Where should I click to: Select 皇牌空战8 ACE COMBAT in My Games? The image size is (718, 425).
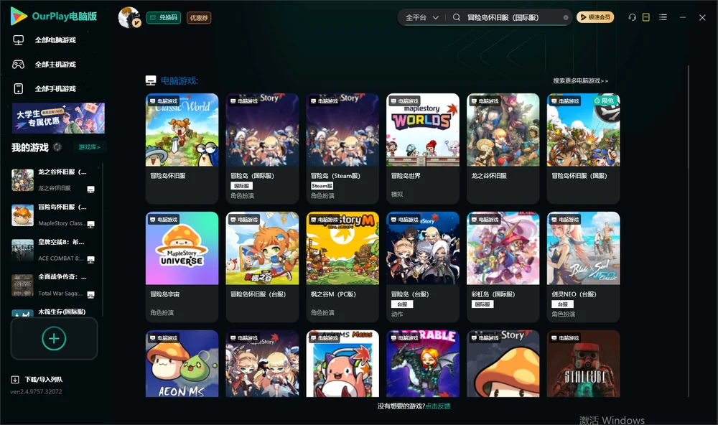pos(55,250)
